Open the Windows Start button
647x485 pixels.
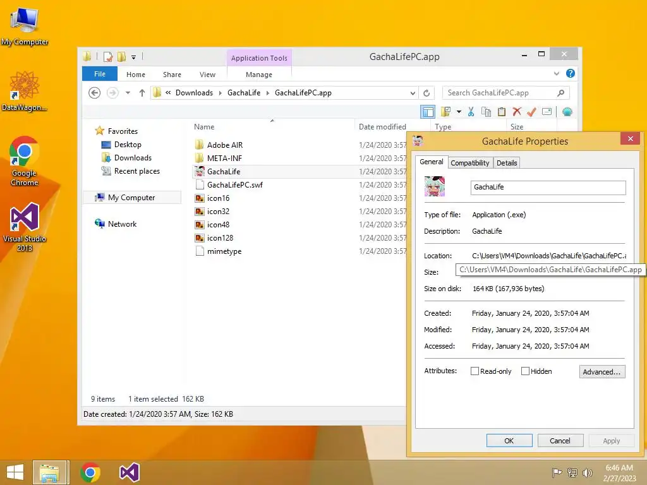(x=15, y=472)
